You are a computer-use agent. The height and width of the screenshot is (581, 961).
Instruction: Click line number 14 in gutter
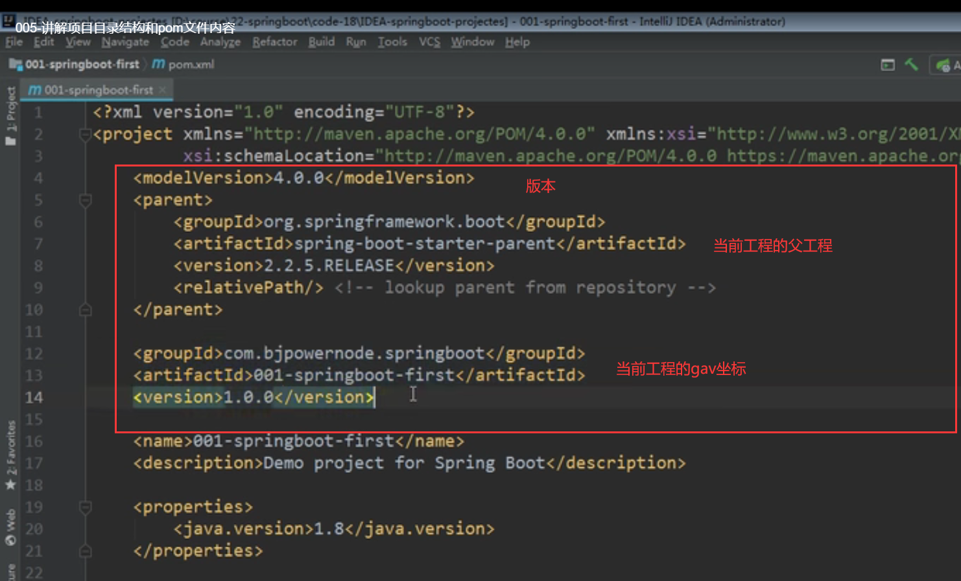pyautogui.click(x=34, y=398)
